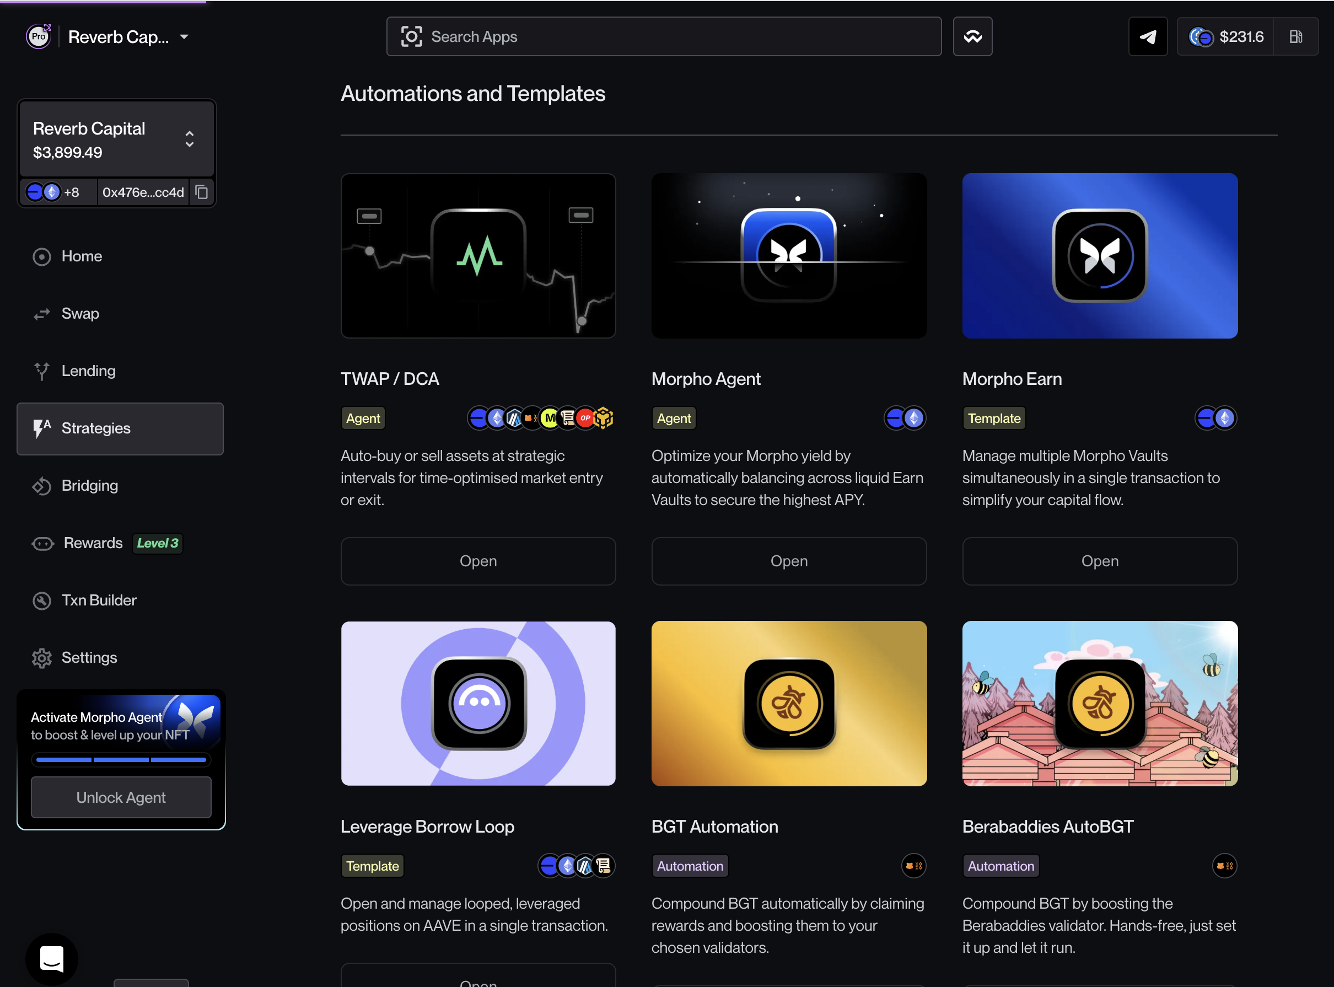Click the Berachain chain icon under BGT Automation
Screen dimensions: 1334x987
[x=913, y=866]
